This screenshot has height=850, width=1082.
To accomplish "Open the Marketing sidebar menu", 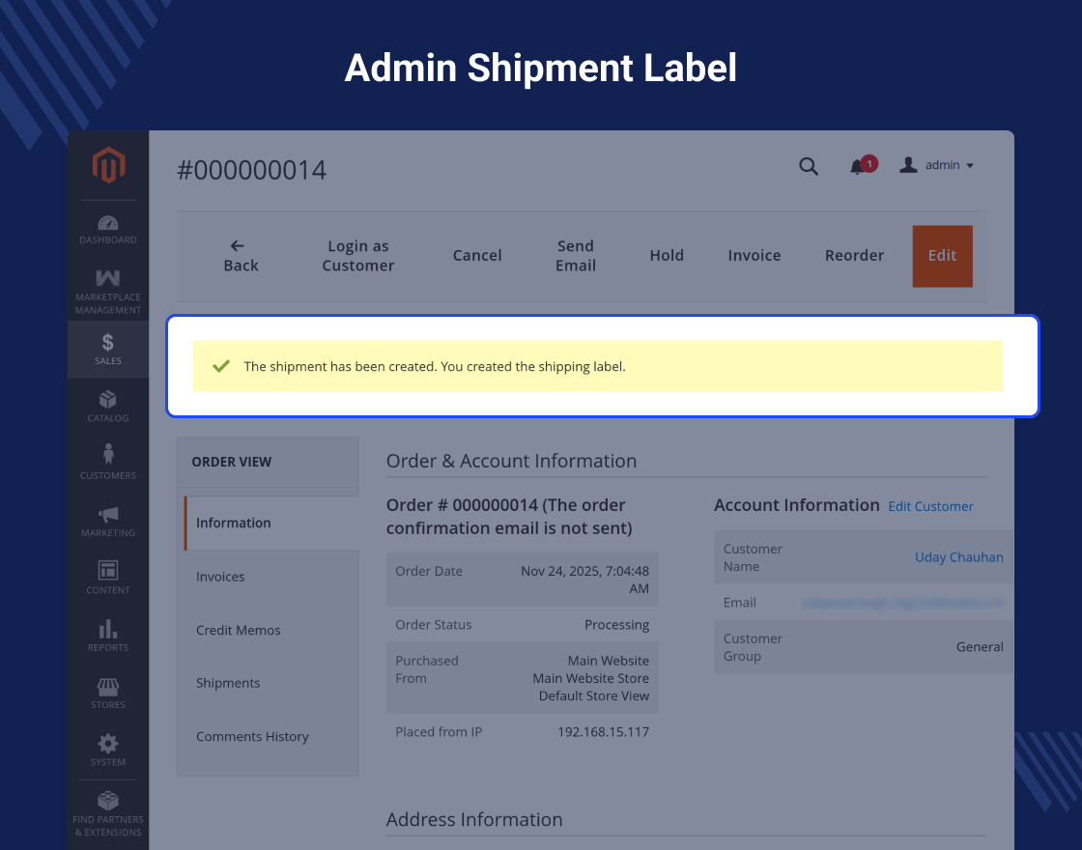I will point(107,521).
